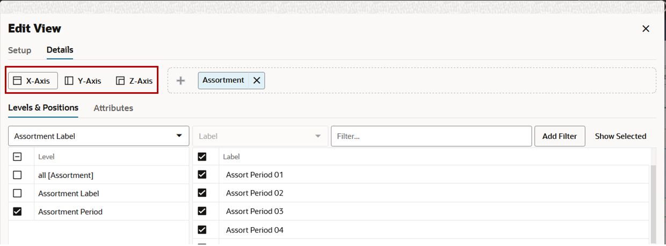The image size is (666, 246).
Task: Check the all [Assortment] level checkbox
Action: [x=17, y=175]
